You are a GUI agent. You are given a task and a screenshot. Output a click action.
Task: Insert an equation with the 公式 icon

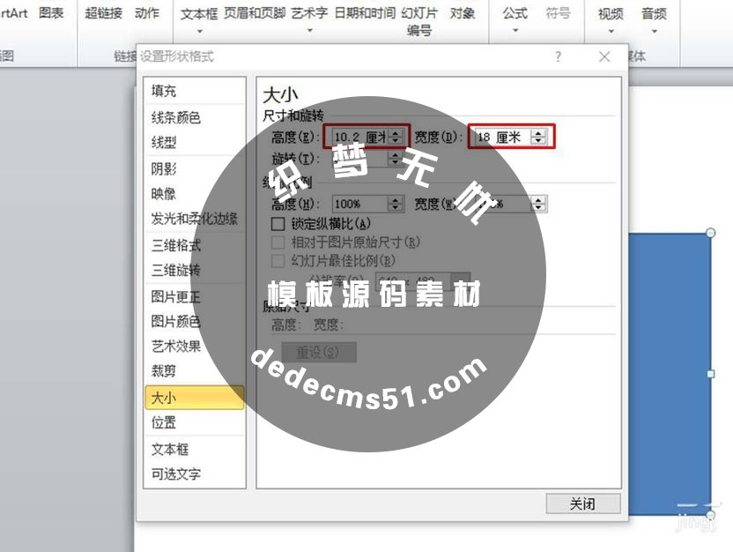point(515,13)
